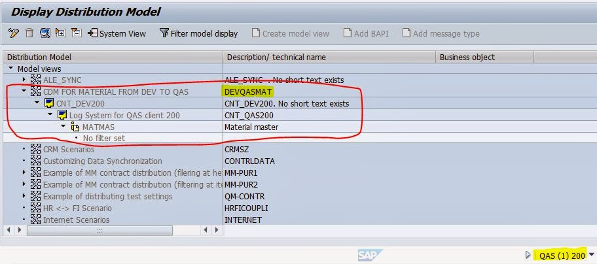Click the CNT_DEV200 logical system icon

point(48,103)
